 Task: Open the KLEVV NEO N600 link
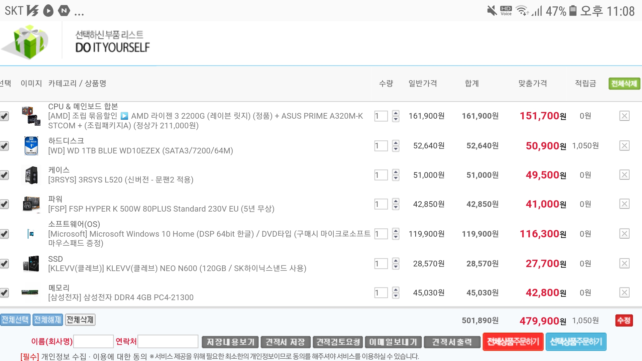click(177, 268)
